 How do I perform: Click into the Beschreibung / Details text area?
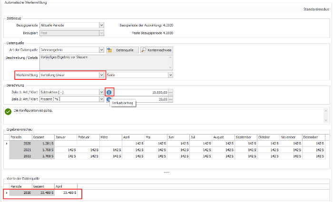pyautogui.click(x=106, y=62)
